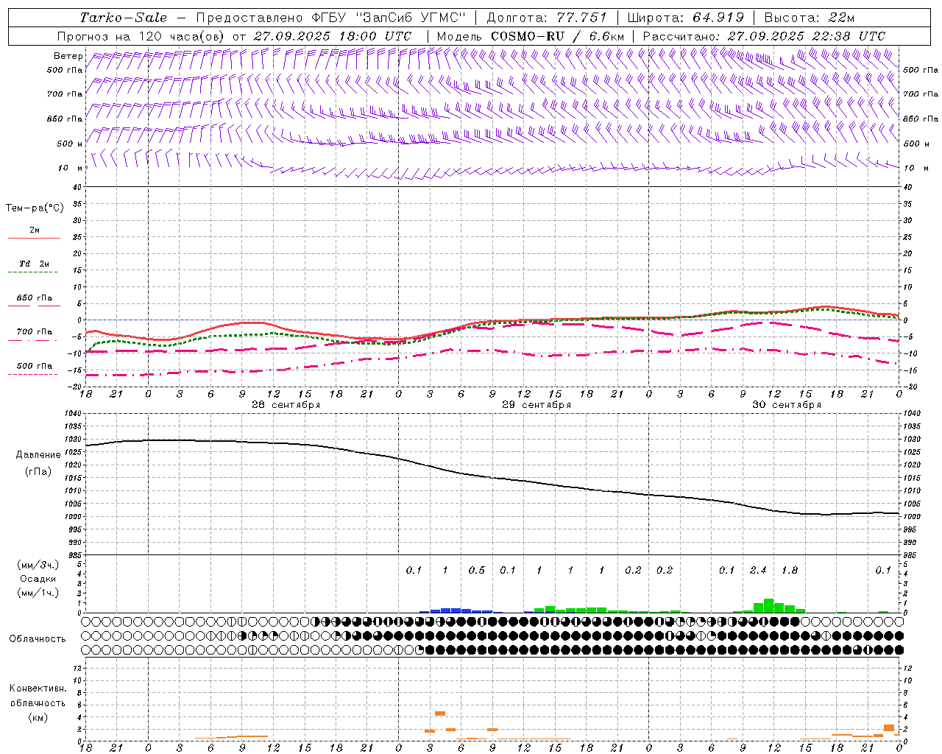Select the 2м temperature legend entry
The image size is (942, 754).
pos(34,230)
